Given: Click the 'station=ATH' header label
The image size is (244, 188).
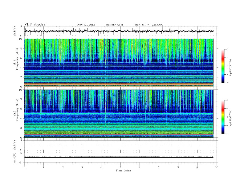Looking at the screenshot, I should coord(114,25).
